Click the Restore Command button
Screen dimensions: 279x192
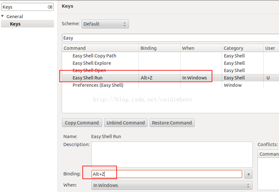172,123
